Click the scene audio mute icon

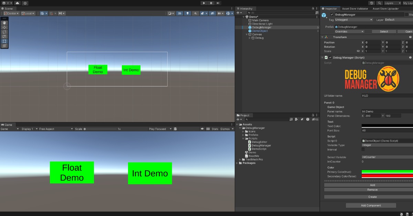pyautogui.click(x=195, y=13)
